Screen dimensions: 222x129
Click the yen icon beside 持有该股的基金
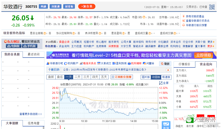point(184,16)
